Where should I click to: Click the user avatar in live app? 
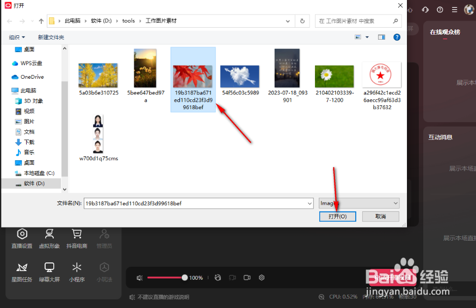[x=469, y=9]
